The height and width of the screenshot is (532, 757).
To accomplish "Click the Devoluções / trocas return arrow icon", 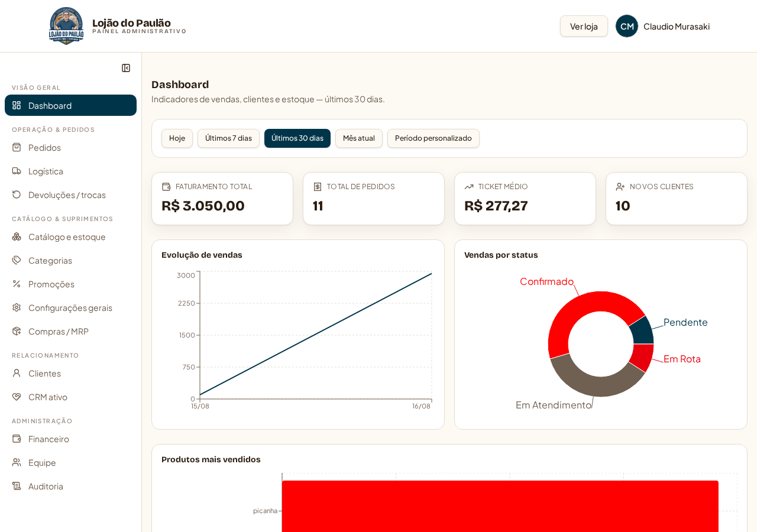I will [x=17, y=194].
